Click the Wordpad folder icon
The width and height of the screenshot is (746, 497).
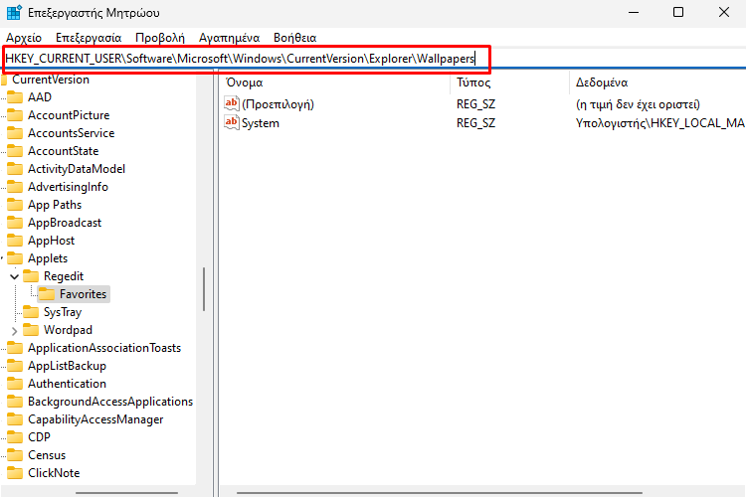point(31,330)
